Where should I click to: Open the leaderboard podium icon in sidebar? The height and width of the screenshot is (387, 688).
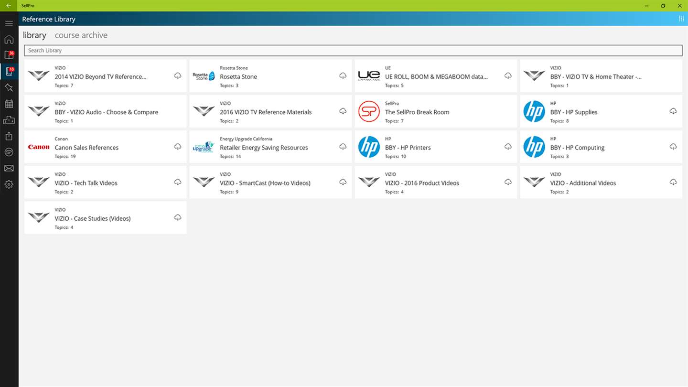[x=9, y=120]
